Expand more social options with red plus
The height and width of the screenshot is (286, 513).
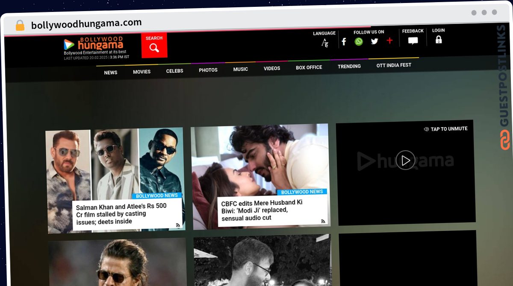[389, 41]
